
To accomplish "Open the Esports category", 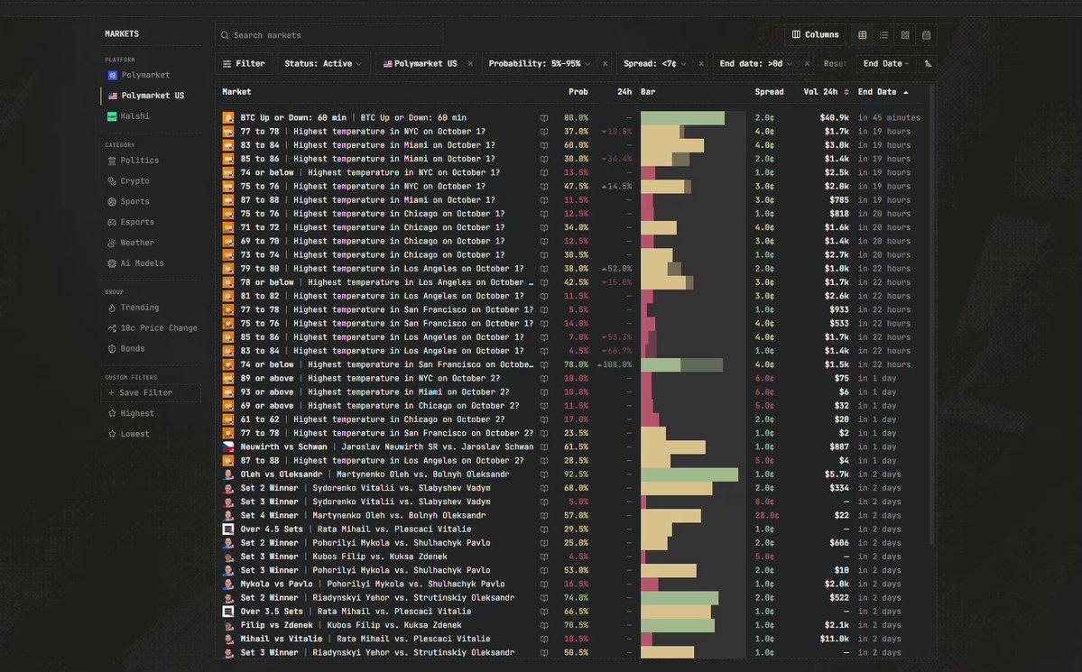I will 131,223.
